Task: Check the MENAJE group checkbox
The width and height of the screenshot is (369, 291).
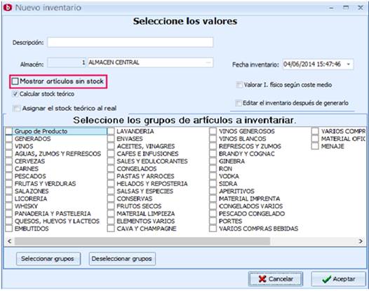Action: [315, 146]
